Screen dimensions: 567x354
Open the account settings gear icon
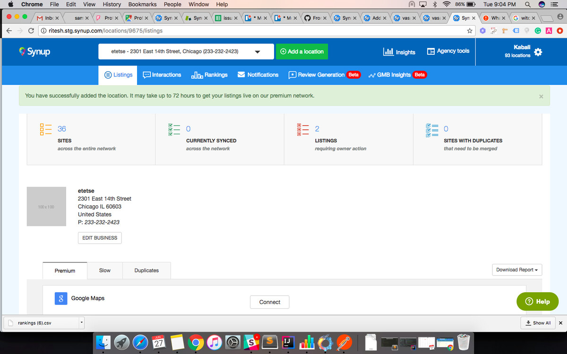538,52
